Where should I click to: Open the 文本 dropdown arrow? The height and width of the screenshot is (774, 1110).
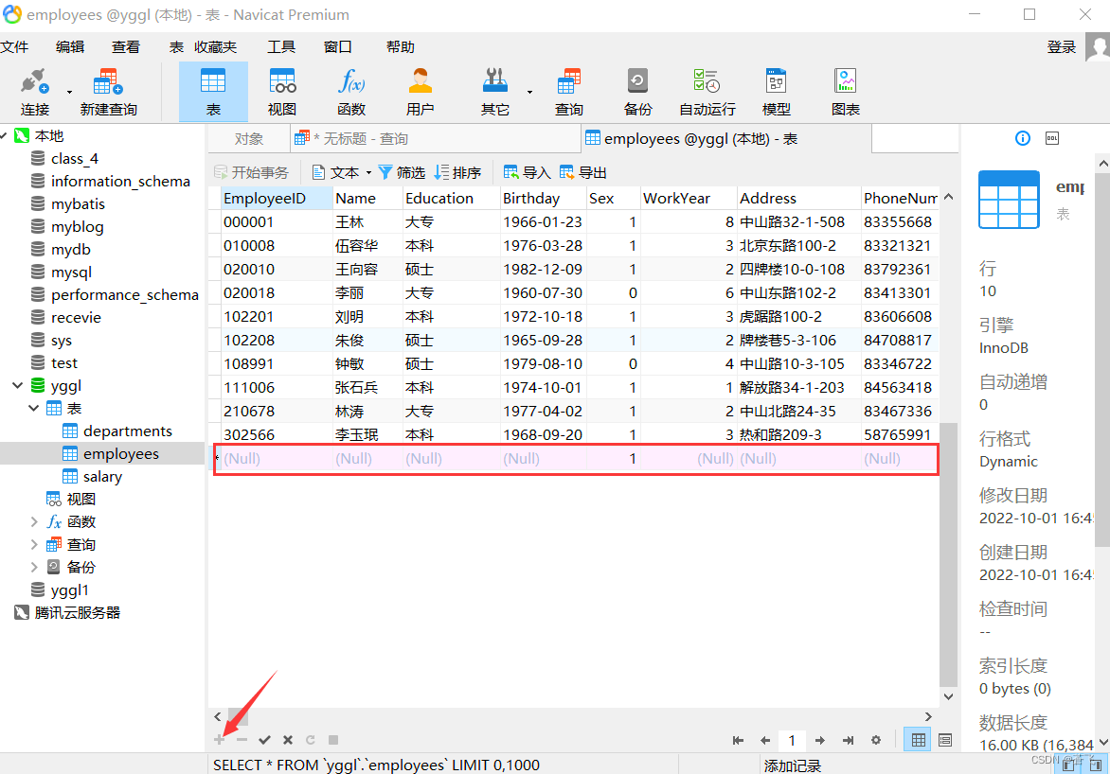(x=371, y=171)
